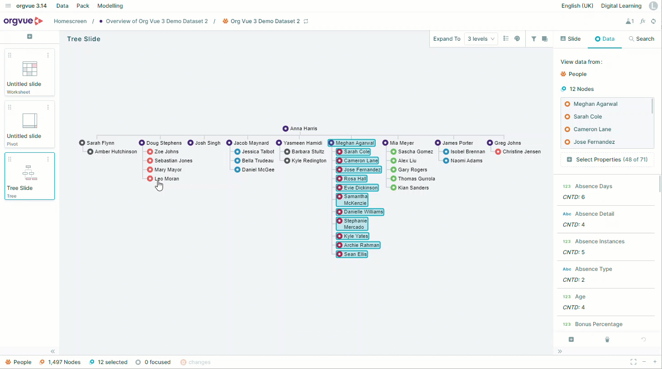Go to the Homescreen breadcrumb link

[x=70, y=21]
